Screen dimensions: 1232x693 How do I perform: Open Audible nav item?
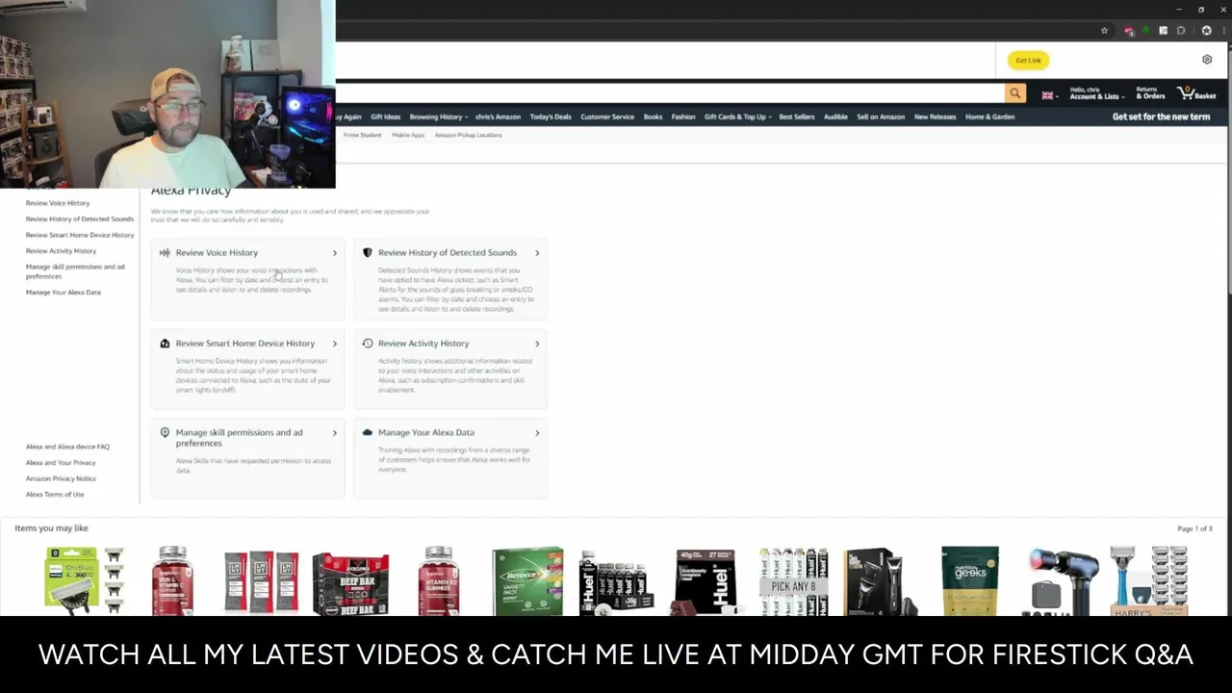(835, 116)
